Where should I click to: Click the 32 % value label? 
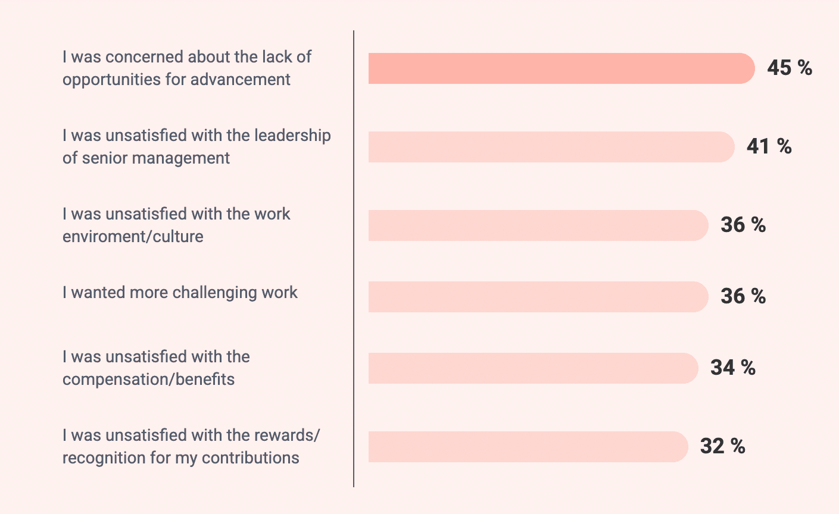point(722,447)
